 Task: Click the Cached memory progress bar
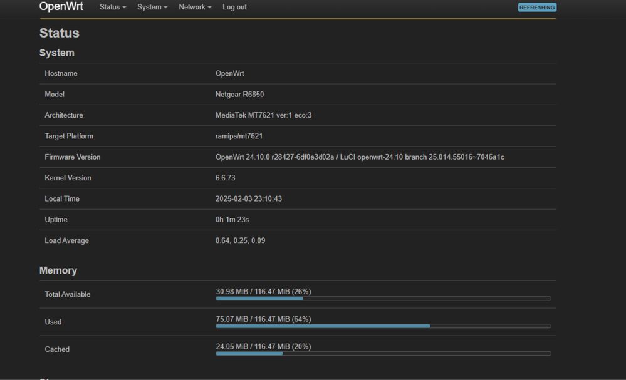[x=383, y=353]
